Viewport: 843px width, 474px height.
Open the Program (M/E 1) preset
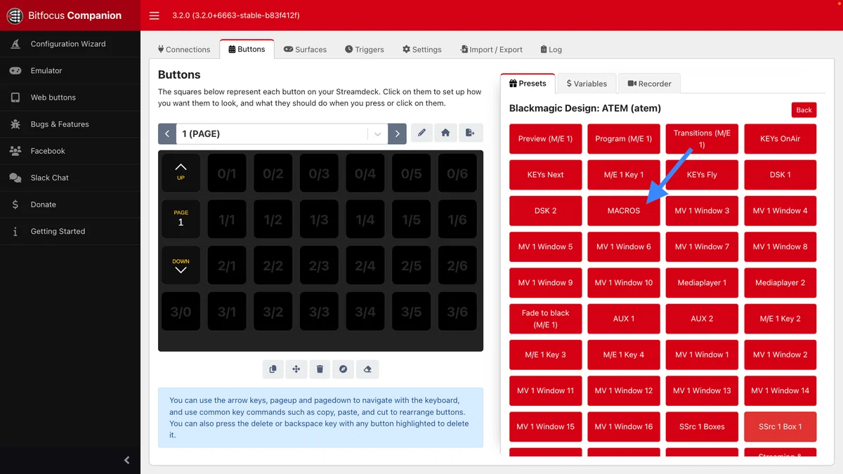[x=624, y=139]
